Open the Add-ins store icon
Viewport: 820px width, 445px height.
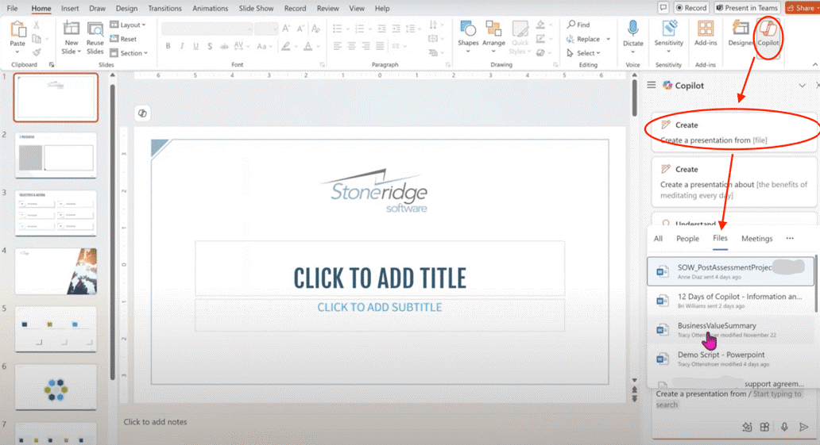706,34
